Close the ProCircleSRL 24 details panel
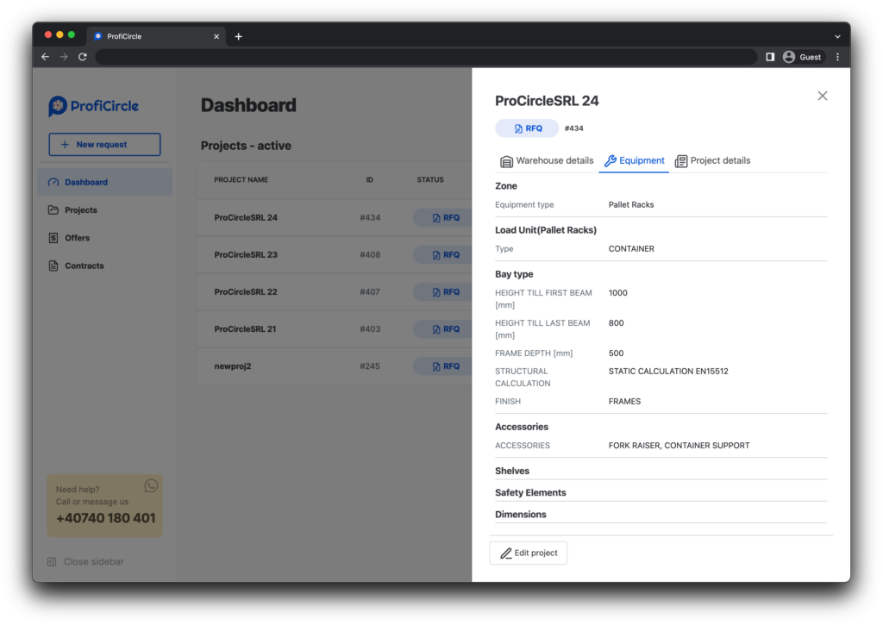The height and width of the screenshot is (625, 883). (x=822, y=96)
